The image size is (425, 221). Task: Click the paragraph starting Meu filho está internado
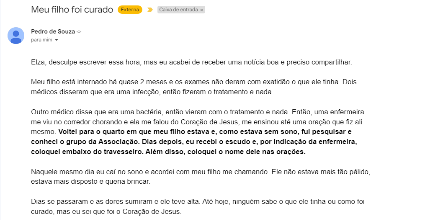[x=193, y=87]
